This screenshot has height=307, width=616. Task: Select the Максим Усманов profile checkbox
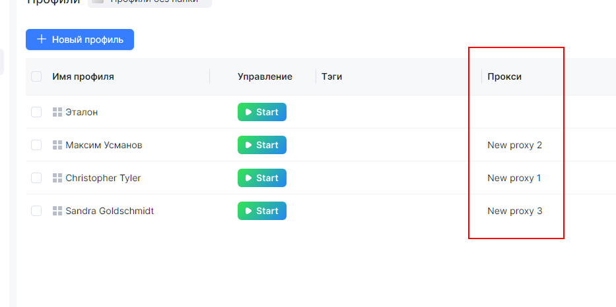36,145
